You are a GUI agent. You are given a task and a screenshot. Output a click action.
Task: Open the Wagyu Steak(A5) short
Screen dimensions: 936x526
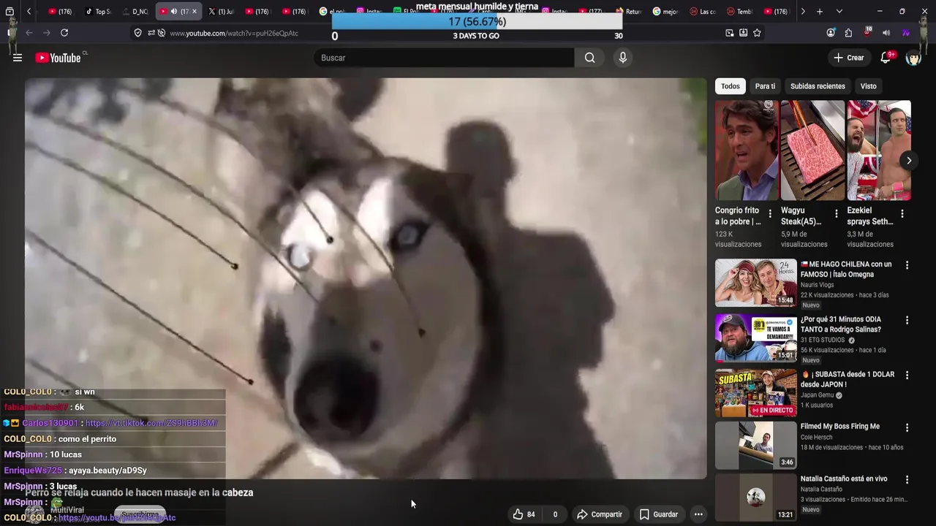812,150
